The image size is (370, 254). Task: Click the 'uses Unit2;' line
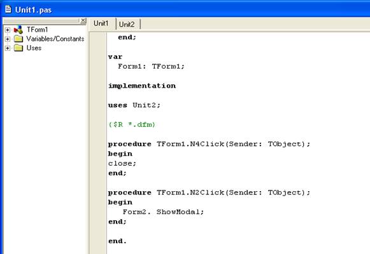pyautogui.click(x=134, y=105)
